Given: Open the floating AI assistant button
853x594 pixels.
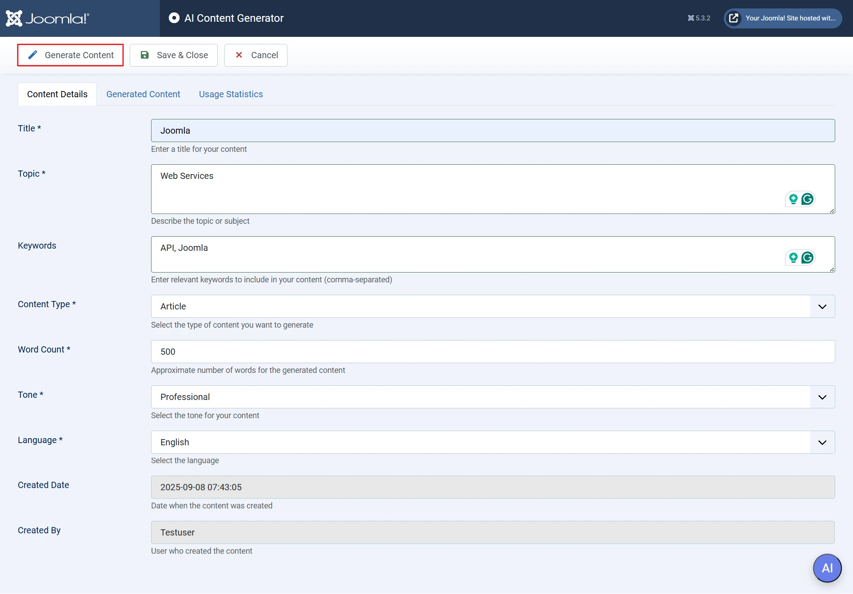Looking at the screenshot, I should click(827, 568).
